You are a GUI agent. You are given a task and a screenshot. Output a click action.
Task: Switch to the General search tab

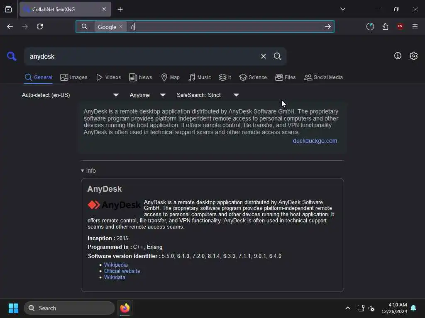pyautogui.click(x=38, y=77)
